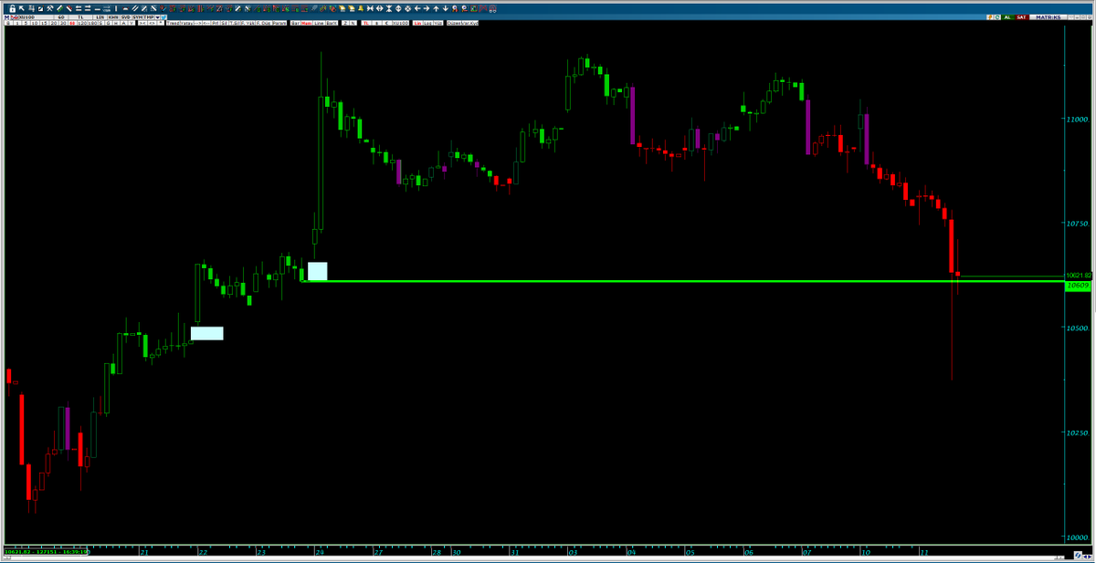1096x563 pixels.
Task: Set price scale to Yüz
Action: click(x=438, y=23)
